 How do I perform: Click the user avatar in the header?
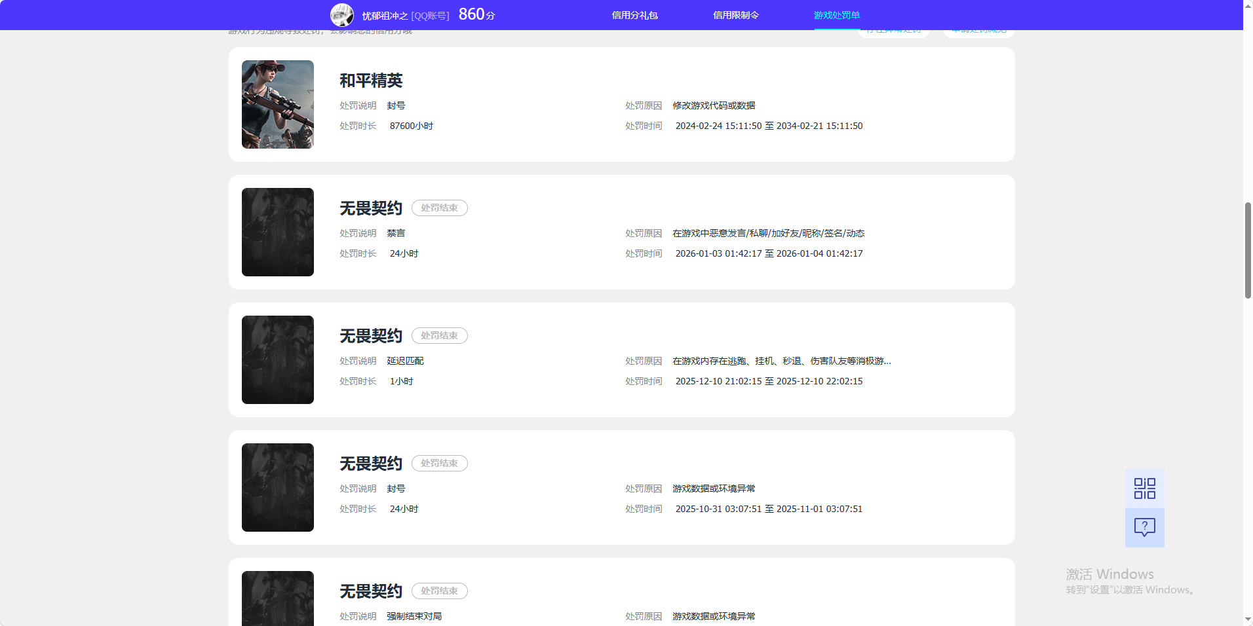click(x=342, y=14)
